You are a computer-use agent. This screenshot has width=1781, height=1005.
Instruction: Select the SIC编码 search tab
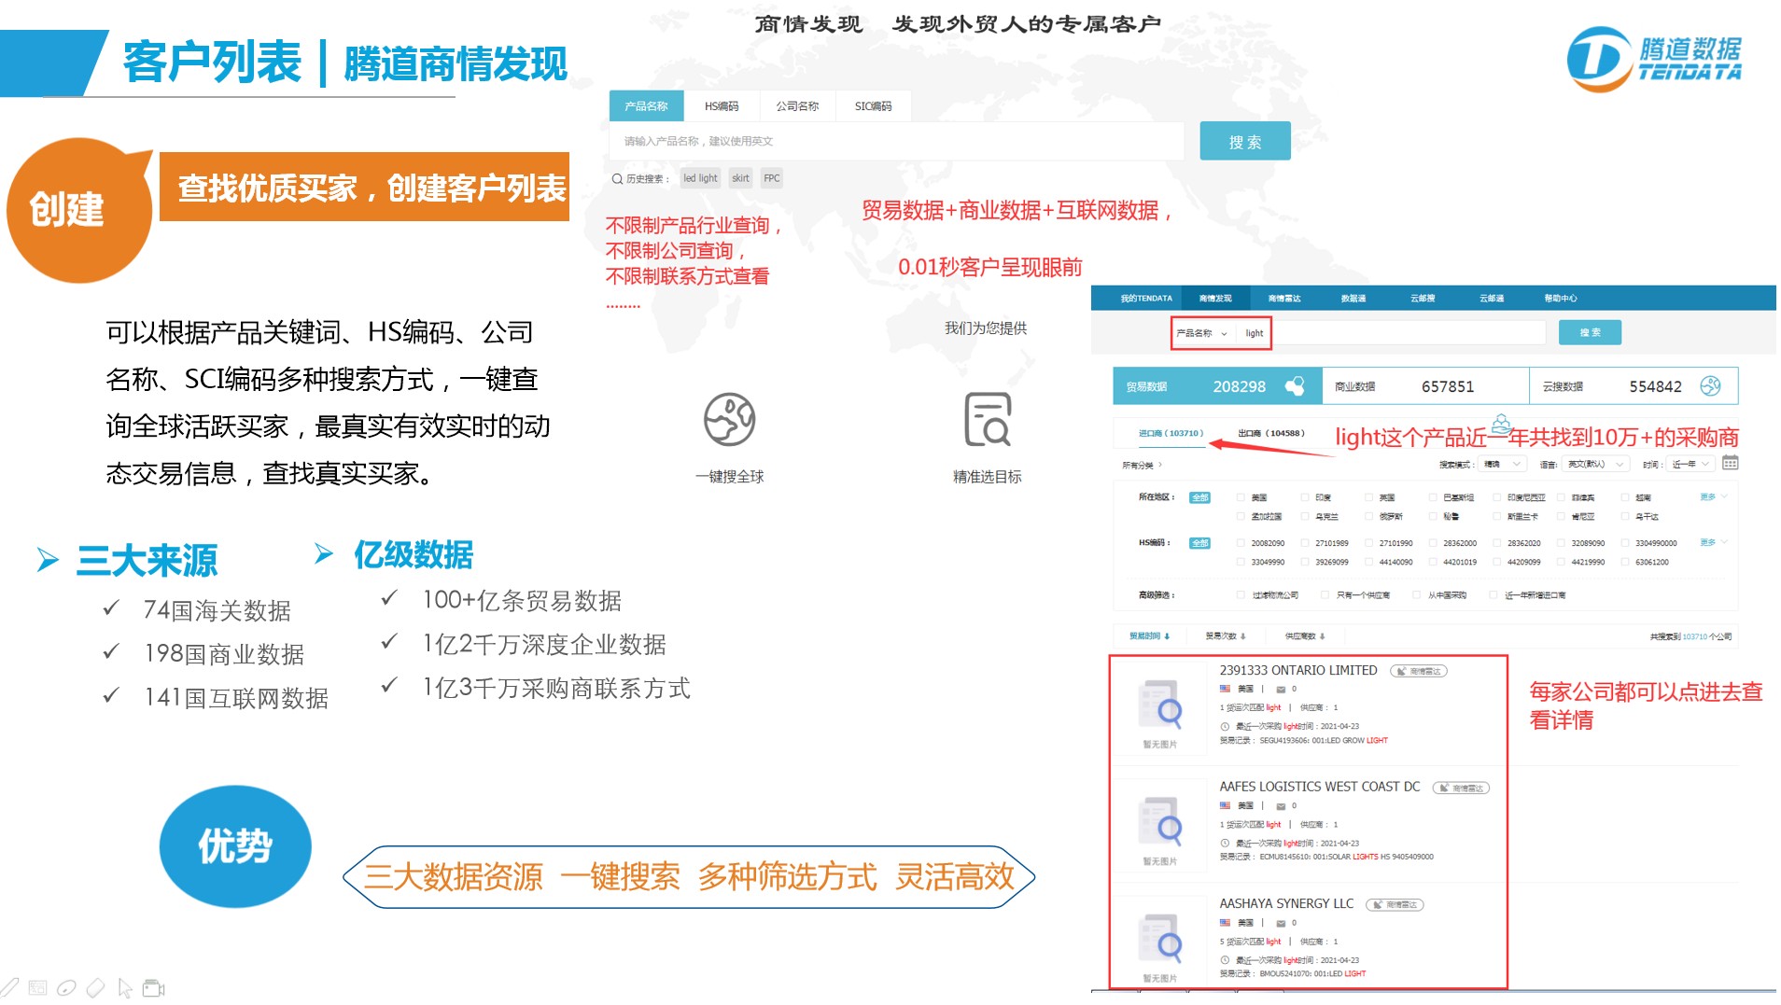pyautogui.click(x=873, y=106)
